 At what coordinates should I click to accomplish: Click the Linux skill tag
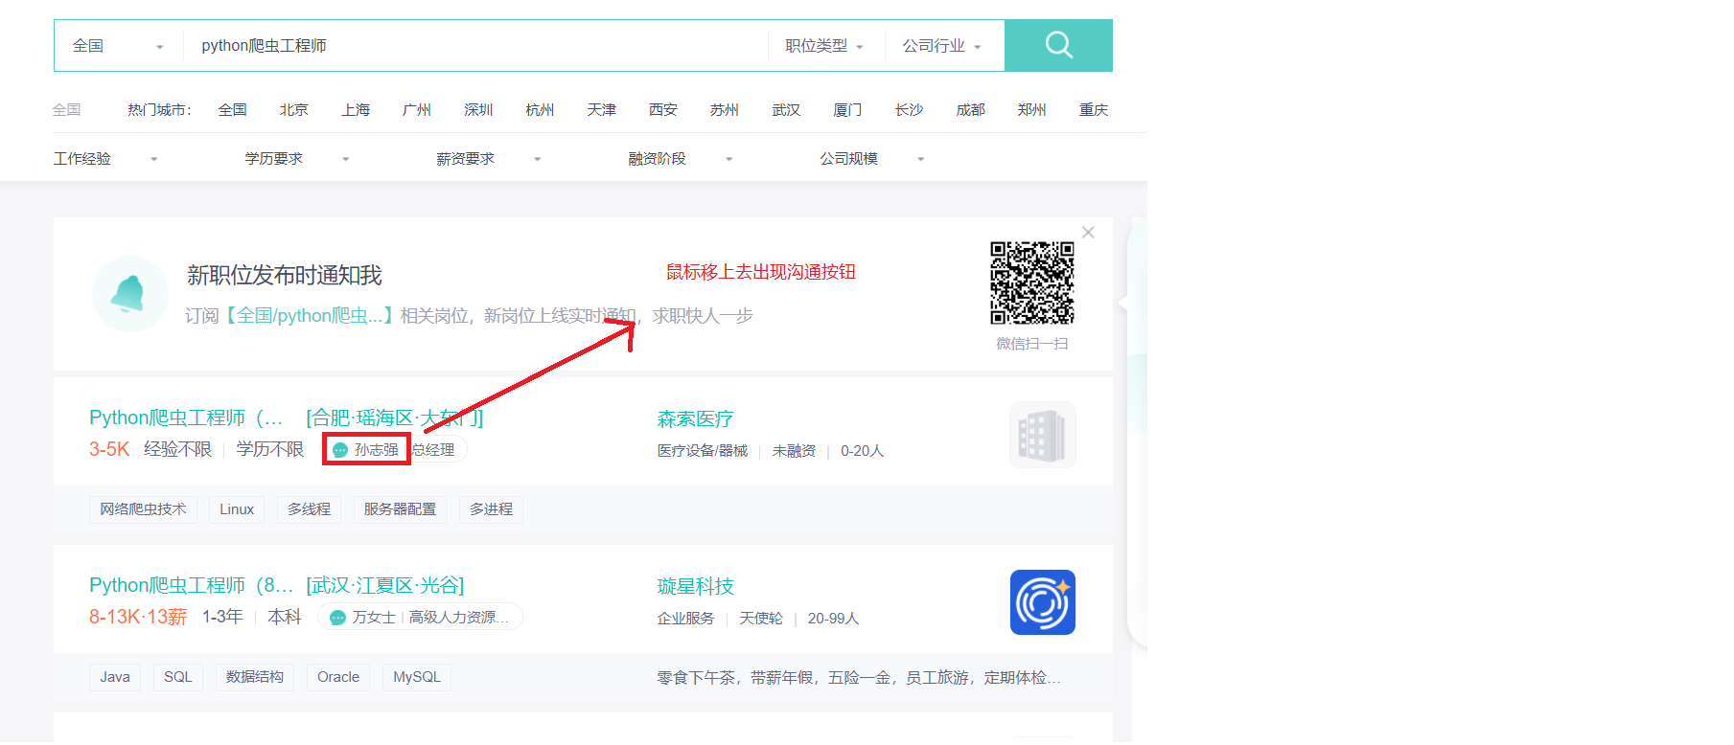pos(237,509)
